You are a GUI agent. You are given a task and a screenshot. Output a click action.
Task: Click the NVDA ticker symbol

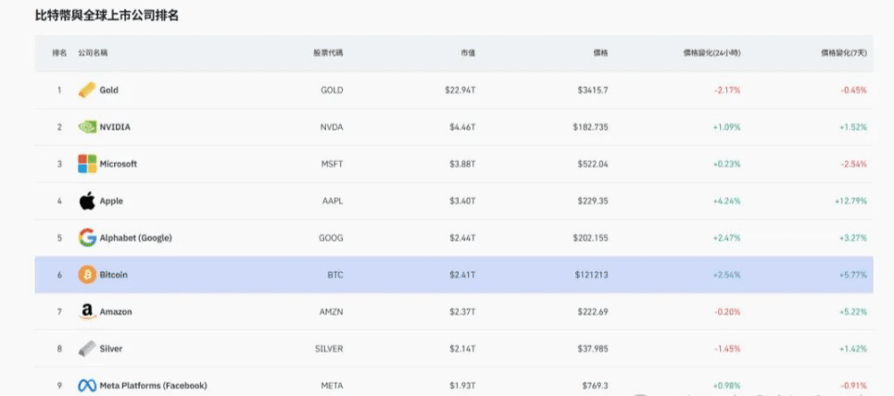click(332, 127)
